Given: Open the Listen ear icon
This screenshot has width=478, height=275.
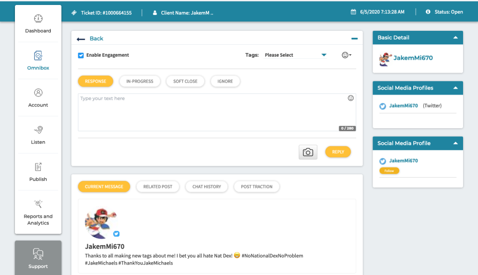Looking at the screenshot, I should point(38,130).
